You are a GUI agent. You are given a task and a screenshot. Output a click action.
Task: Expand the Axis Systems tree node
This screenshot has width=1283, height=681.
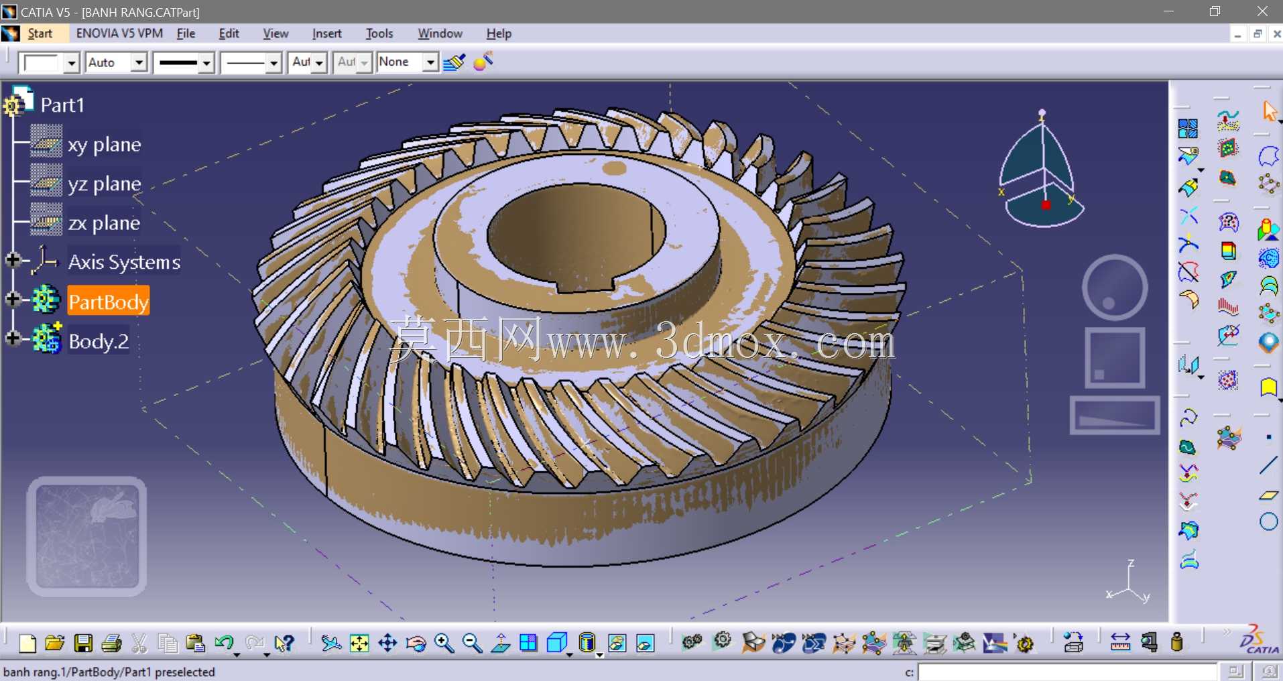pos(12,260)
